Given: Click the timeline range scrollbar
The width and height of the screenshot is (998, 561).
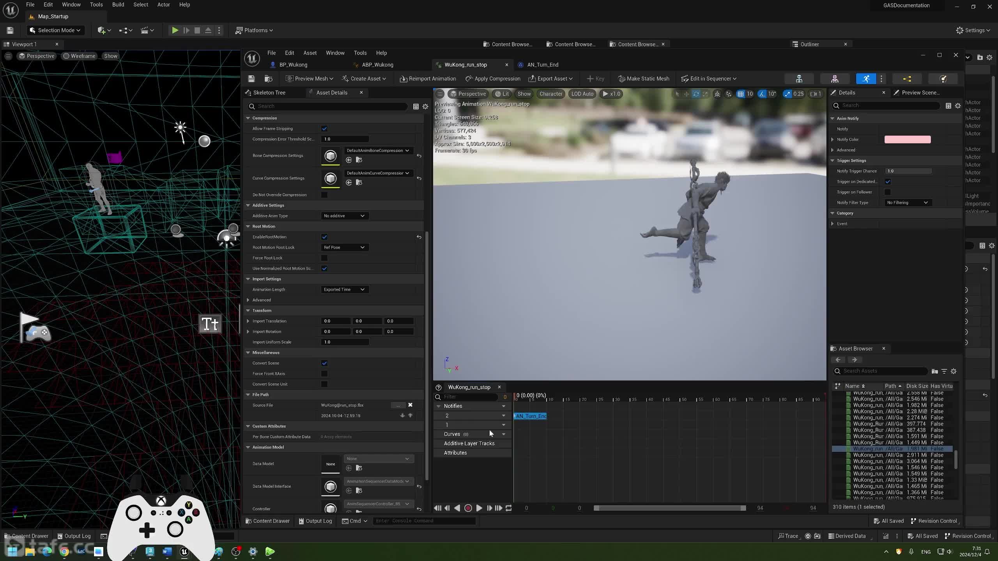Looking at the screenshot, I should point(670,508).
